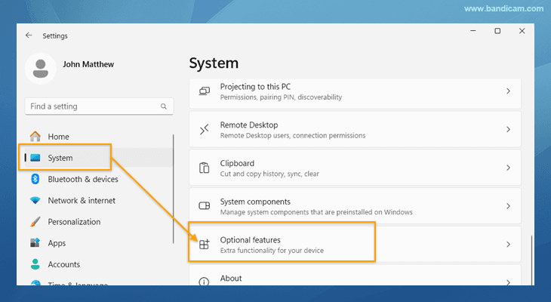551x302 pixels.
Task: Open Projecting to this PC
Action: (x=355, y=93)
